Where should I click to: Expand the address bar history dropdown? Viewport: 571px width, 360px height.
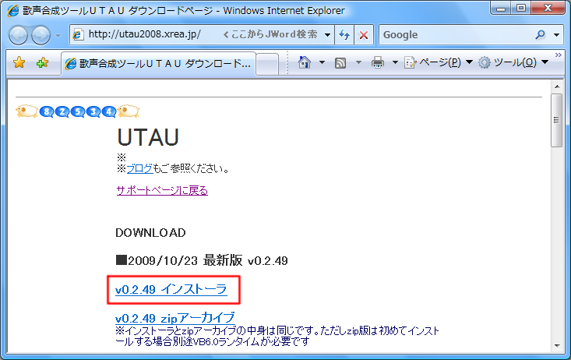(x=327, y=35)
